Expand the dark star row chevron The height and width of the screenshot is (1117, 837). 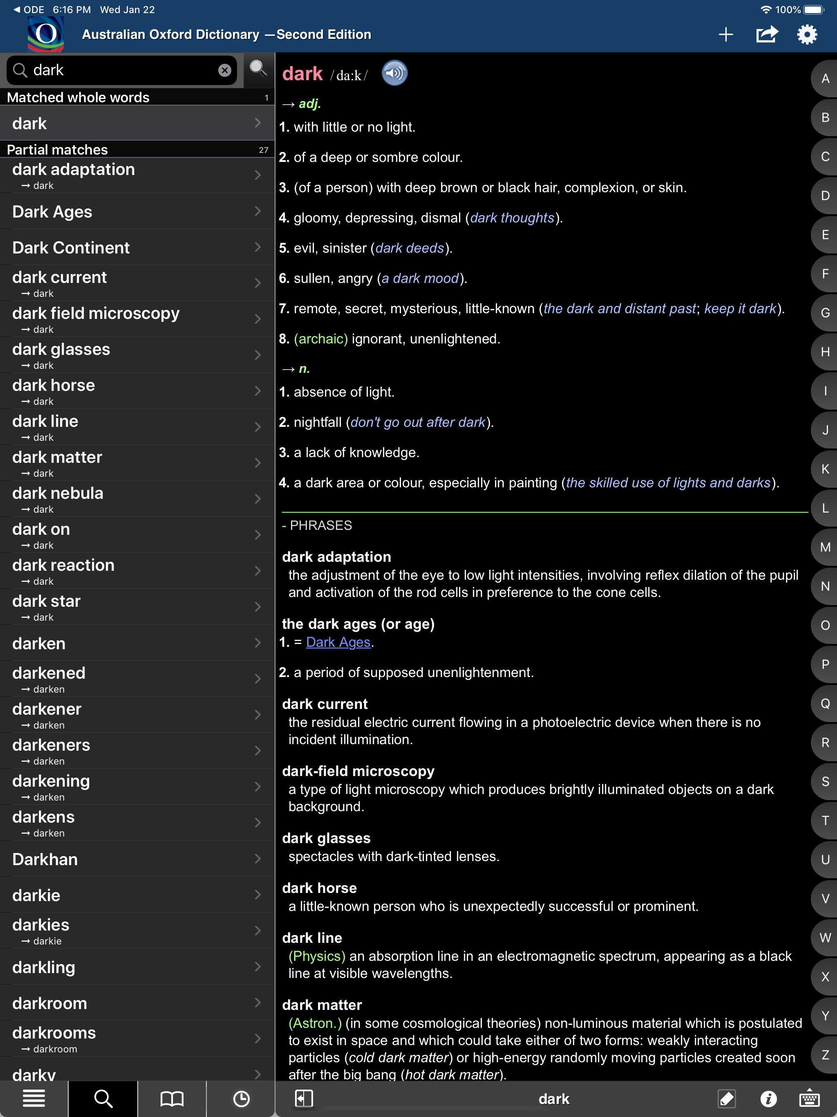pos(258,606)
